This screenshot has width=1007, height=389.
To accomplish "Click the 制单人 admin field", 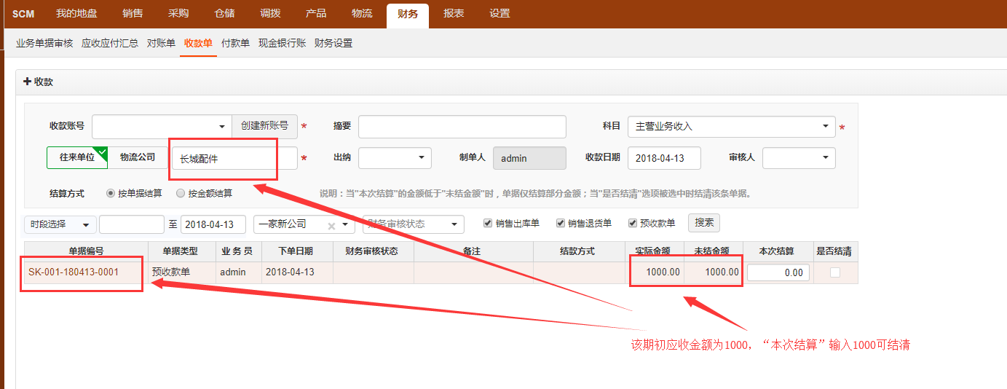I will point(529,158).
